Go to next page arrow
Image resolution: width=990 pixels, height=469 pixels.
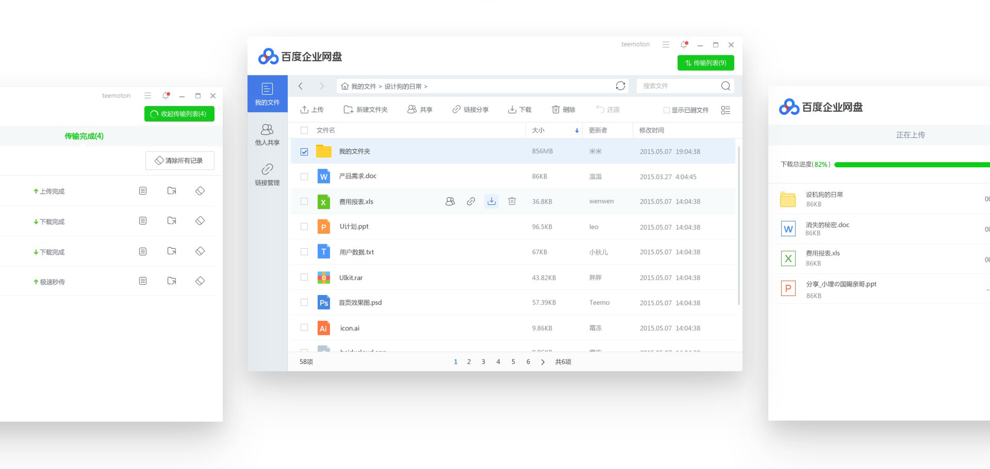tap(543, 362)
